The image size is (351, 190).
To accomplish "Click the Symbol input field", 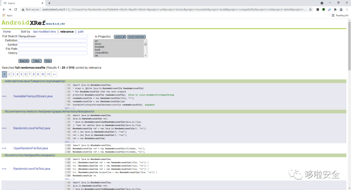I will [53, 45].
